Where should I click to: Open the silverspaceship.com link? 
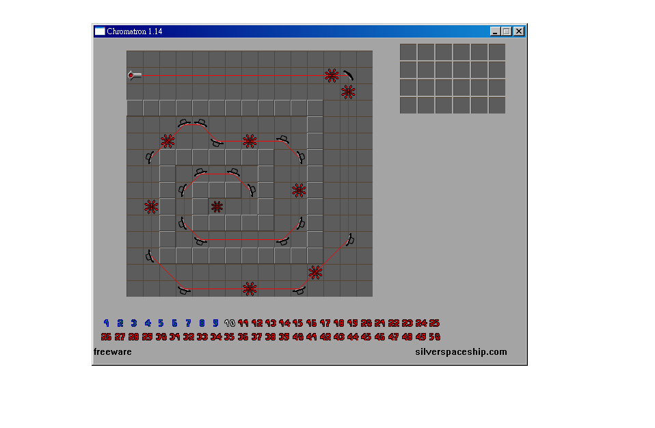coord(462,352)
